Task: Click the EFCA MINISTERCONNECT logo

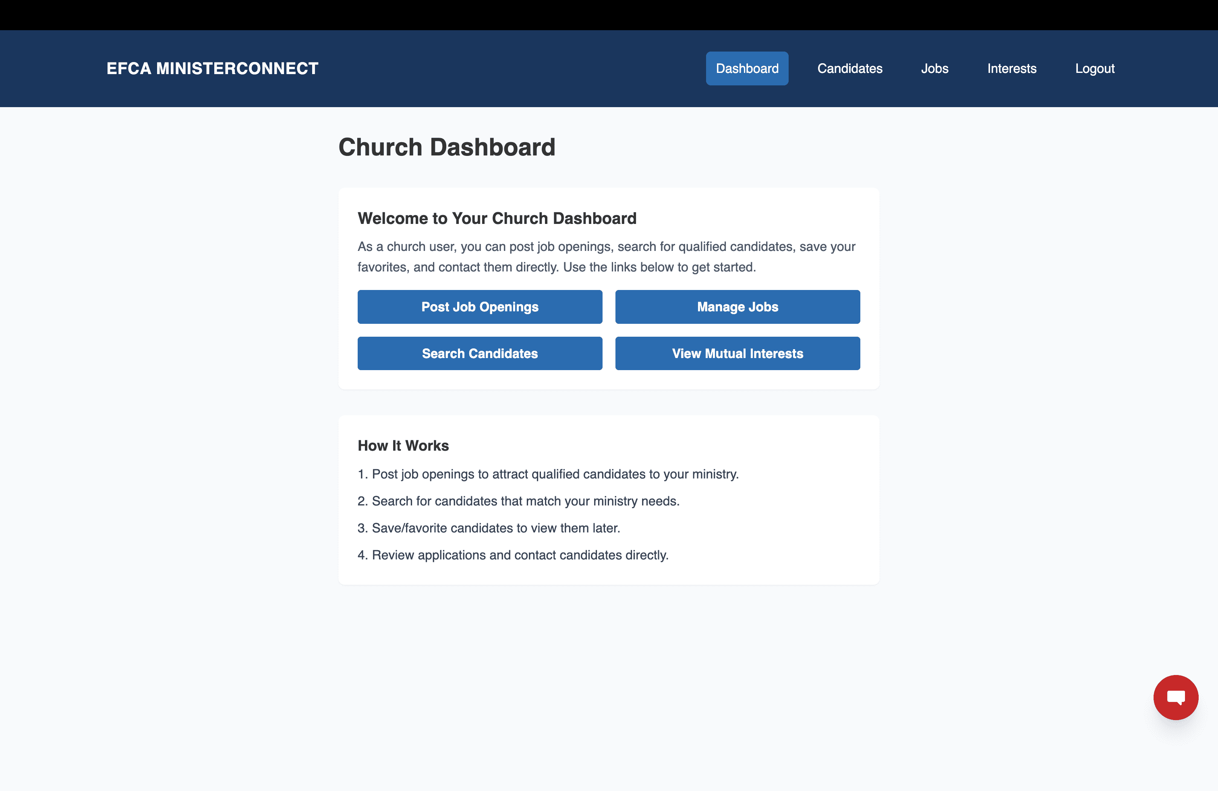Action: (212, 68)
